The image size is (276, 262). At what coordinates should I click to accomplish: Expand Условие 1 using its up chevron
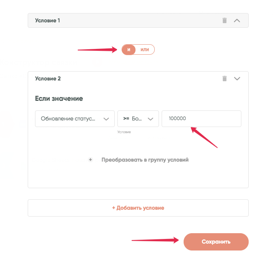237,20
